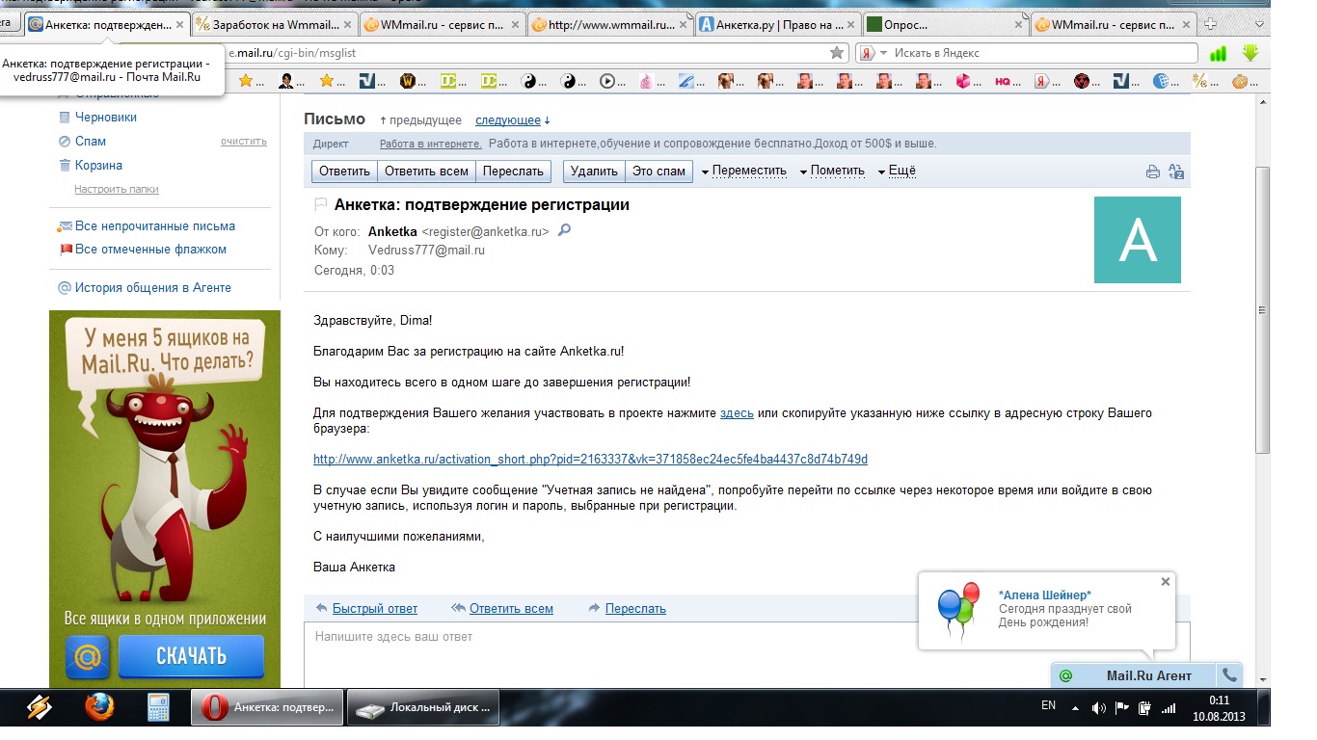Switch to the http://www.wmmail.ru tab
Screen dimensions: 1317x740
click(609, 25)
